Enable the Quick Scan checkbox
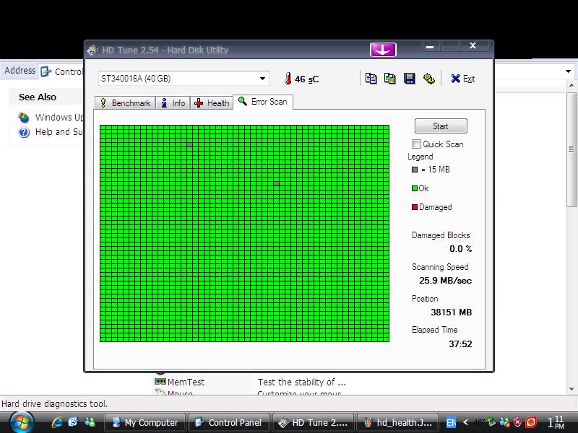 pyautogui.click(x=416, y=144)
